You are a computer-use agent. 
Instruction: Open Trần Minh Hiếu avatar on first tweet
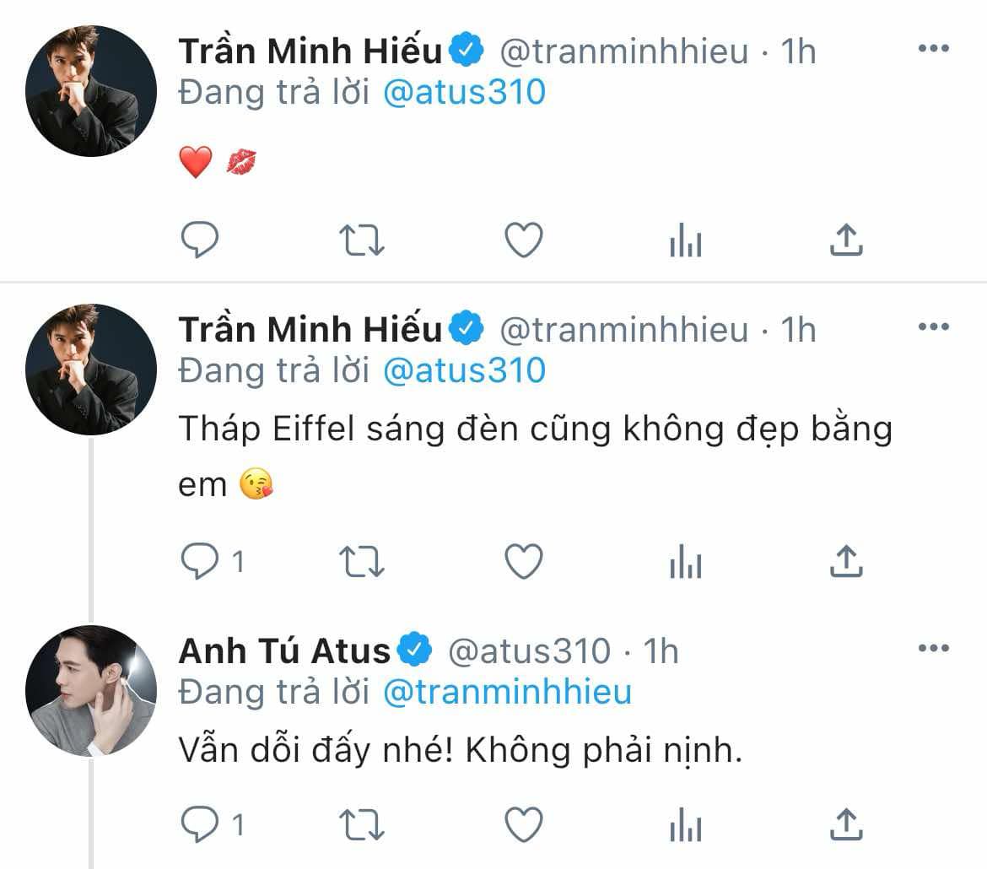[x=90, y=90]
